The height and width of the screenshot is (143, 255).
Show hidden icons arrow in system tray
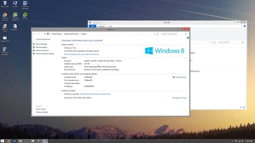233,141
